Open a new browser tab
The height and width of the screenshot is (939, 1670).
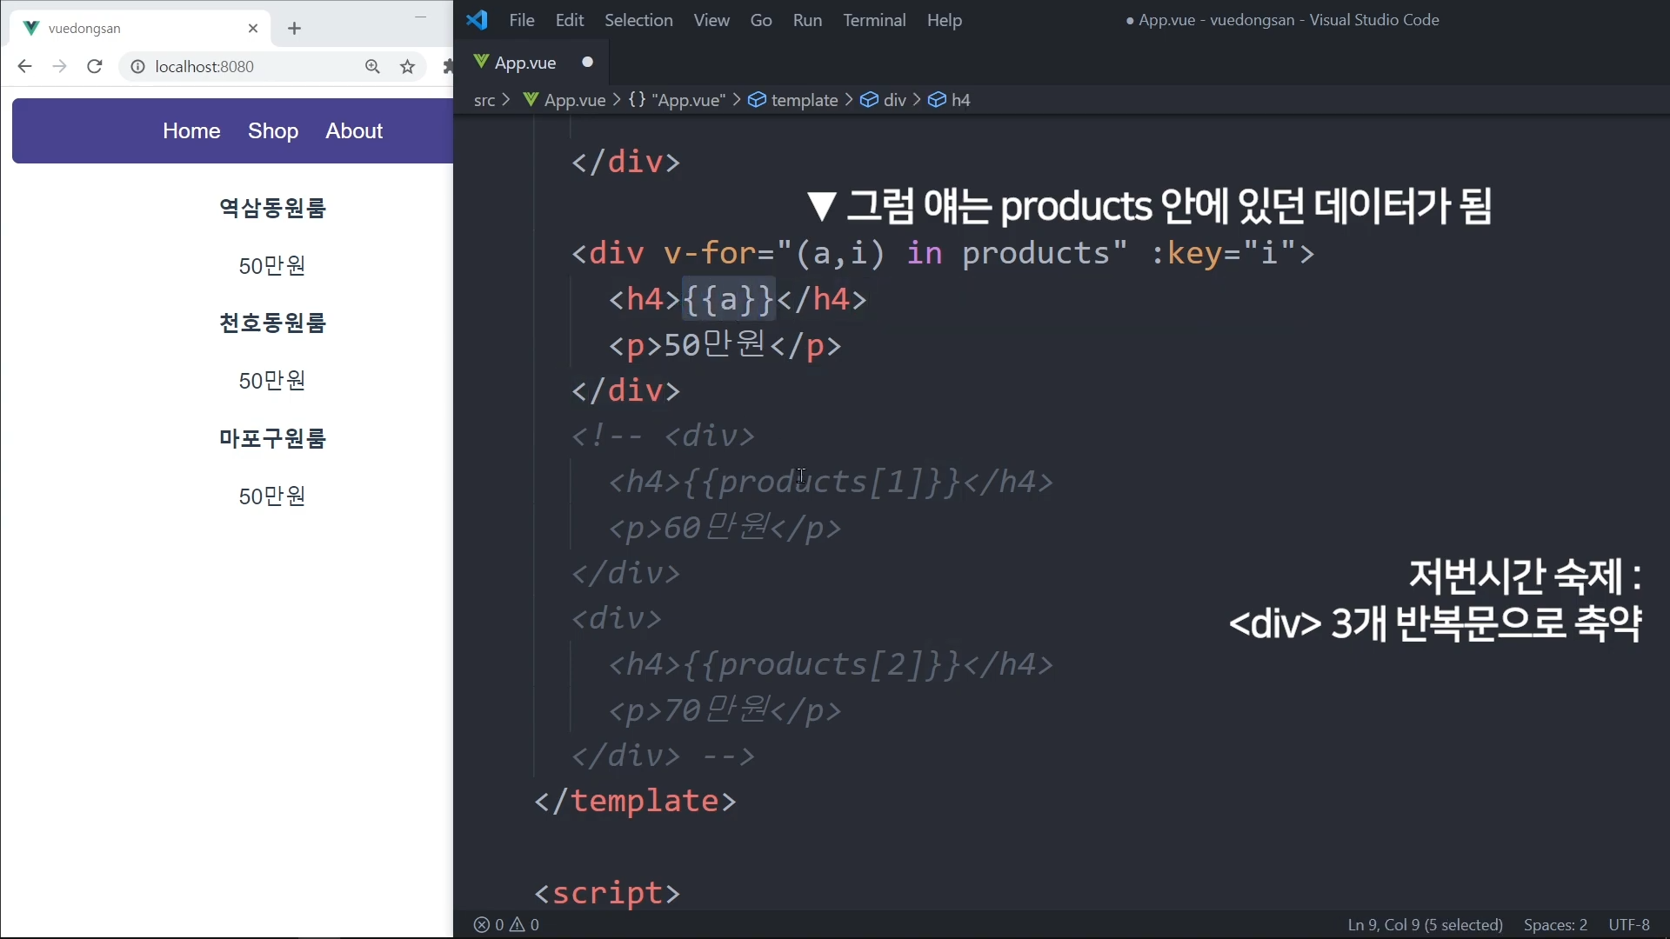(x=294, y=29)
